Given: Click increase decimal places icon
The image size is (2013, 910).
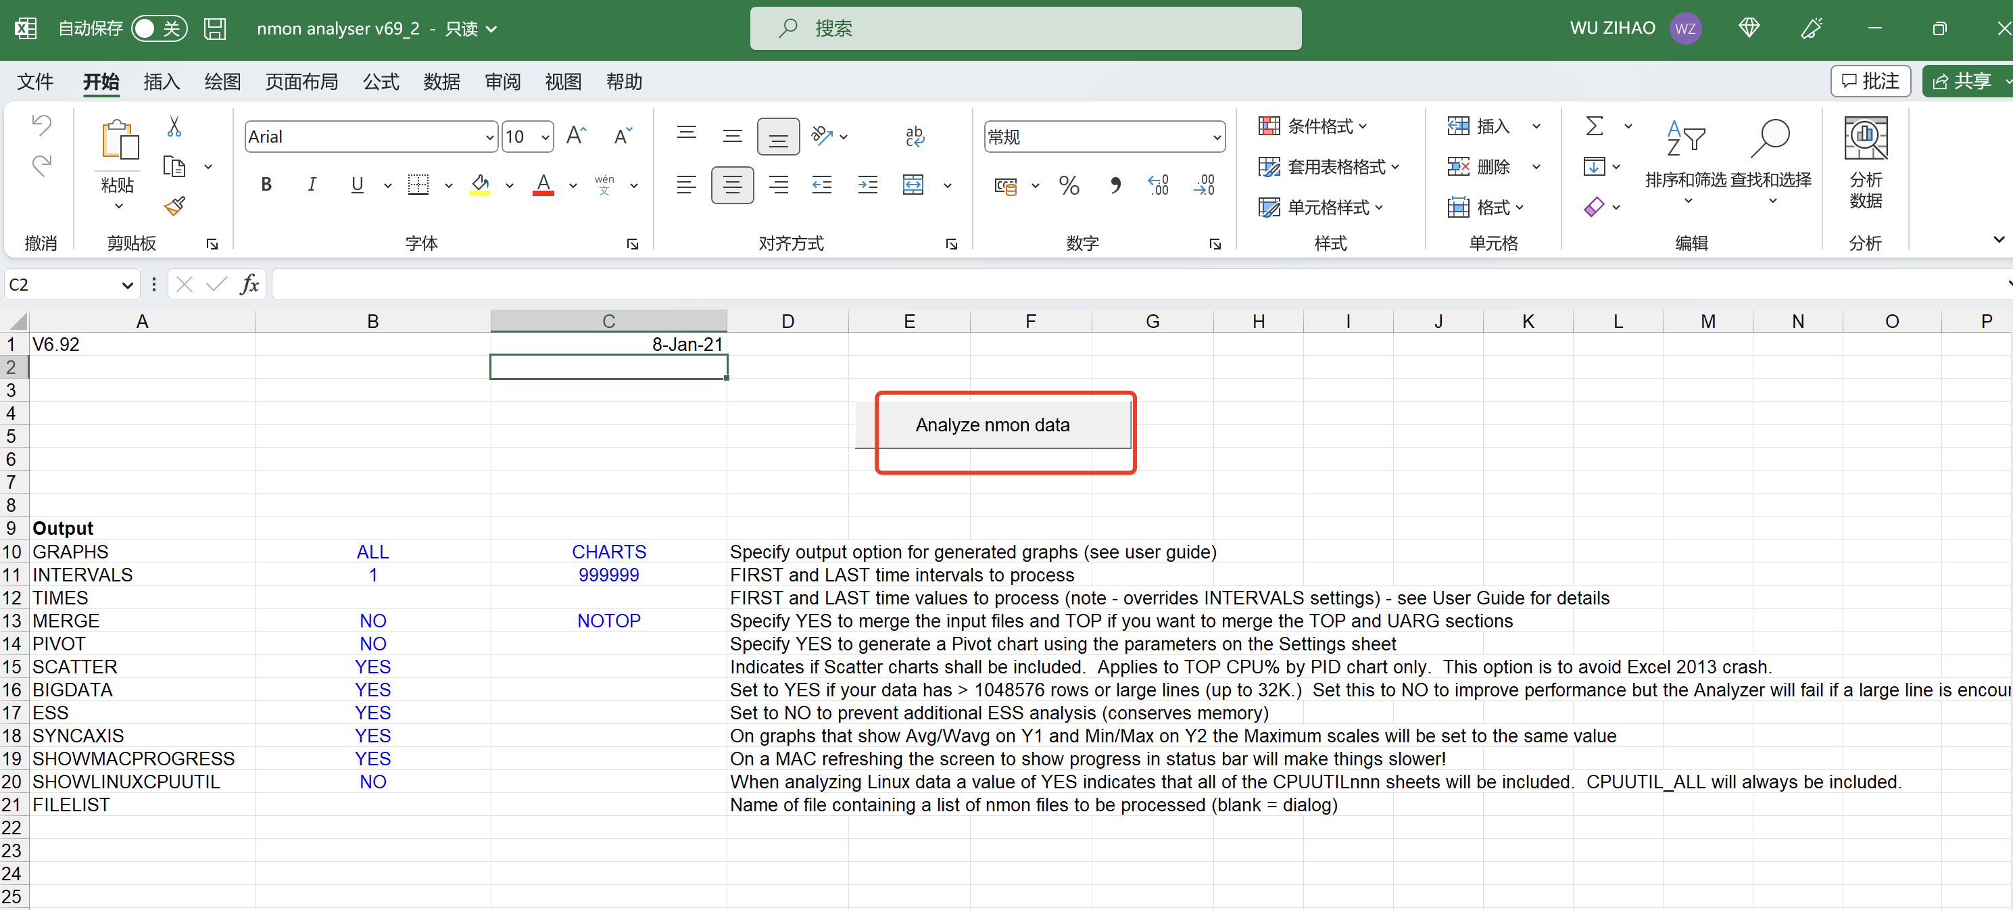Looking at the screenshot, I should coord(1158,185).
